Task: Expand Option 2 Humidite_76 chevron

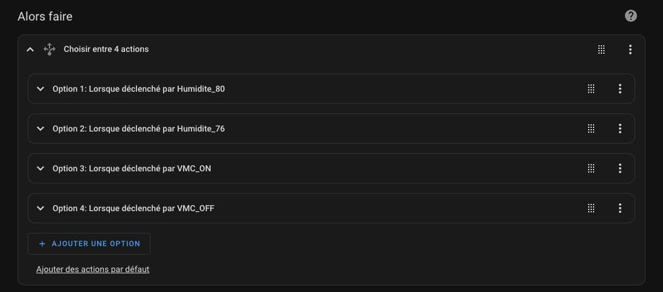Action: click(40, 129)
